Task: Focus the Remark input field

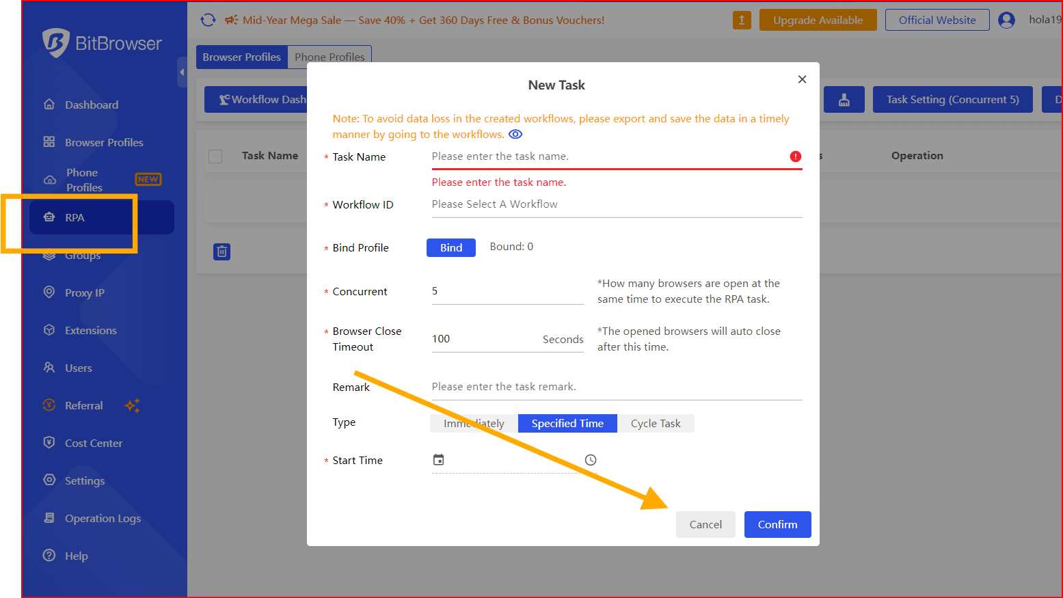Action: point(617,387)
